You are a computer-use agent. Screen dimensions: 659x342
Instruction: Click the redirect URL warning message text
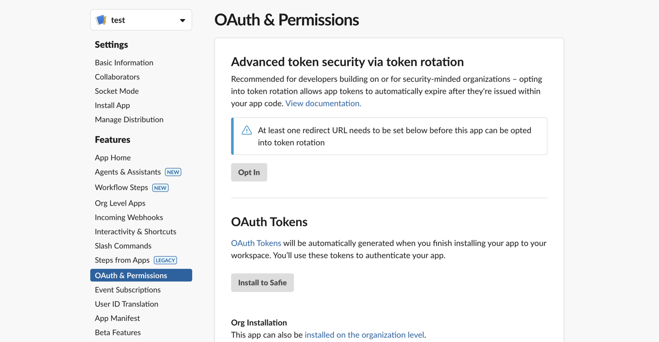pos(394,136)
